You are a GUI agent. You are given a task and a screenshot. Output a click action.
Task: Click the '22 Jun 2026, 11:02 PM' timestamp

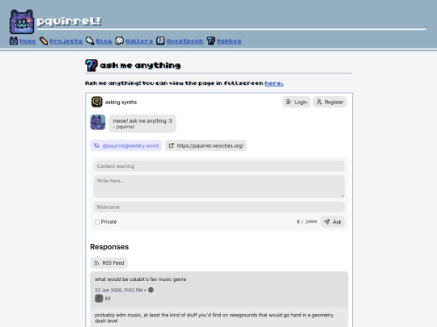(x=119, y=290)
